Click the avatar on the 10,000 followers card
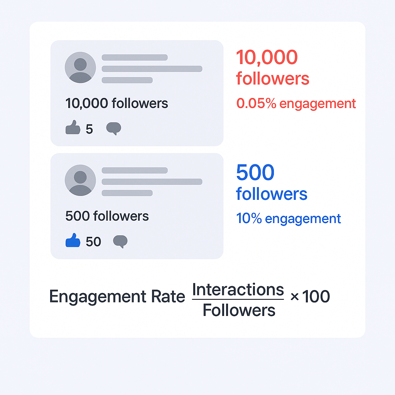 (80, 68)
